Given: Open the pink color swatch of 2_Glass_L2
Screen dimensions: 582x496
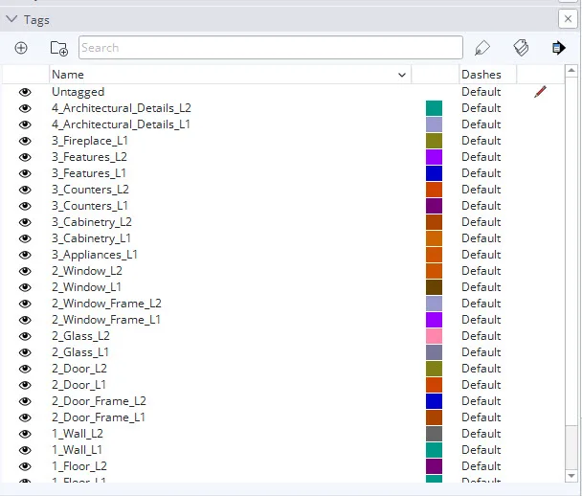Looking at the screenshot, I should point(434,336).
